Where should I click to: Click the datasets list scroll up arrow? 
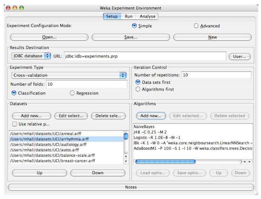(x=126, y=156)
